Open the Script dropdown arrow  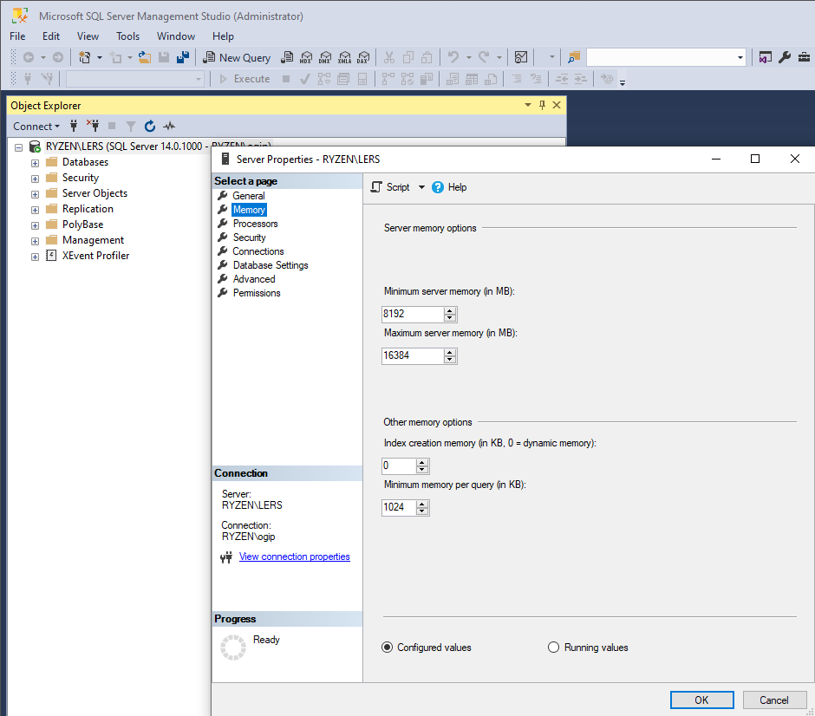(x=421, y=187)
